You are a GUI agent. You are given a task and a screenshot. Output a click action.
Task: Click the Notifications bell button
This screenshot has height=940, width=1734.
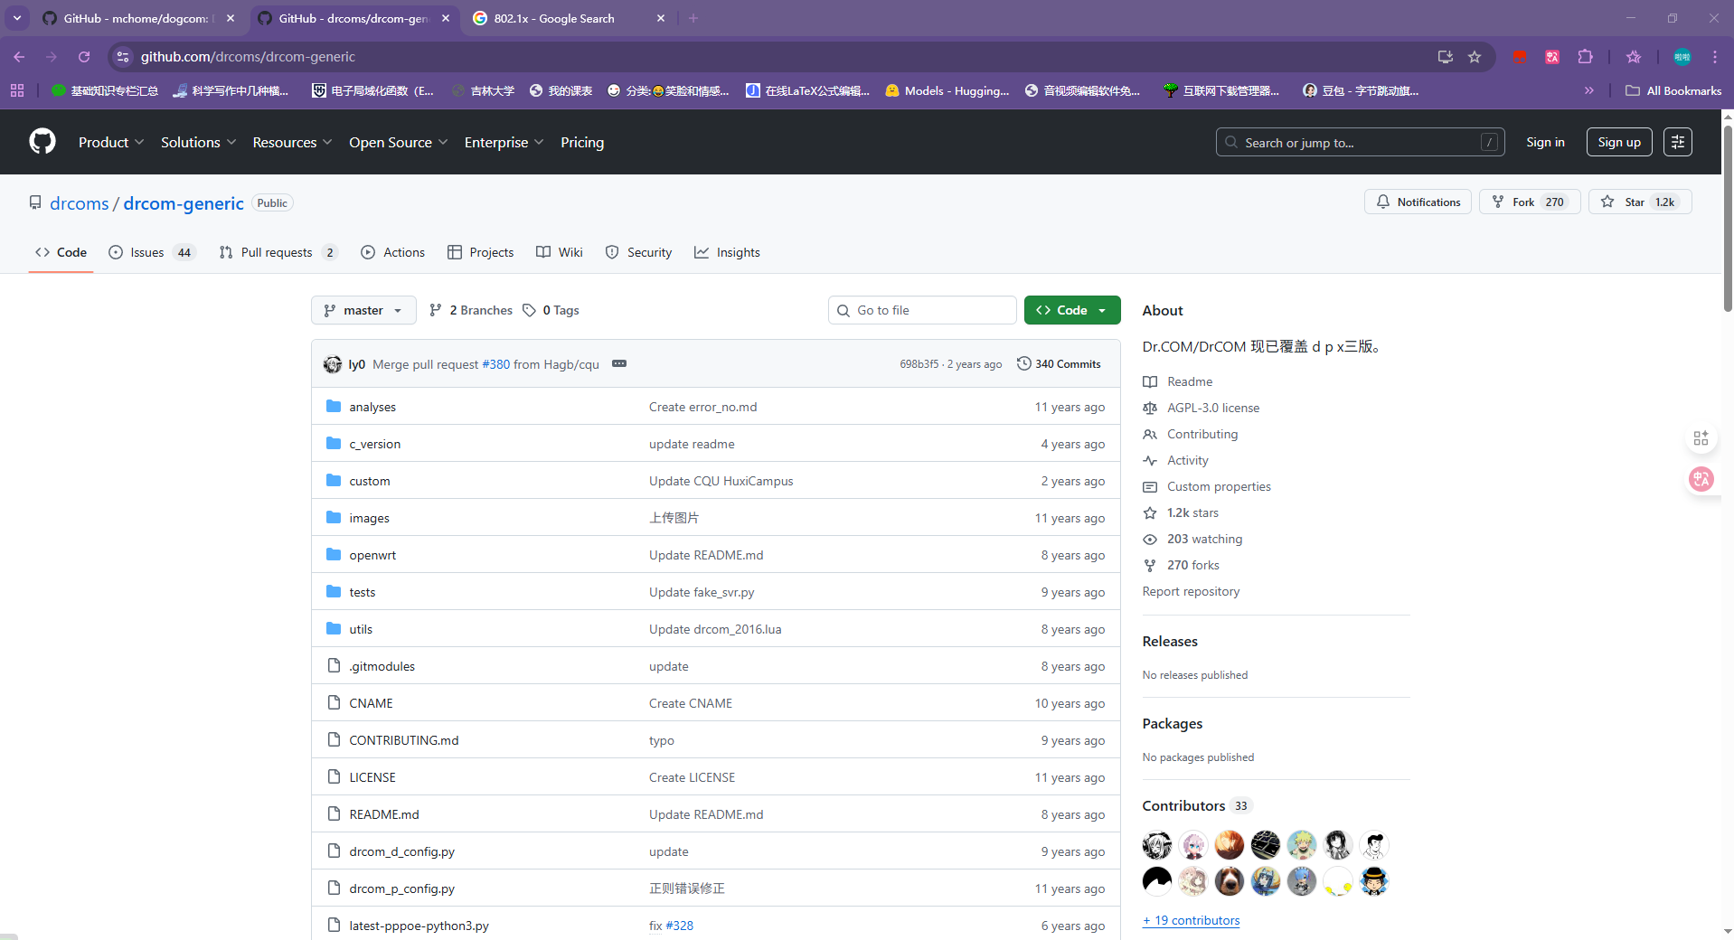tap(1418, 202)
